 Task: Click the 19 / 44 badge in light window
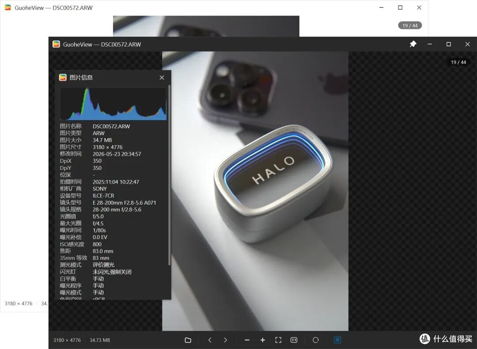[x=410, y=26]
